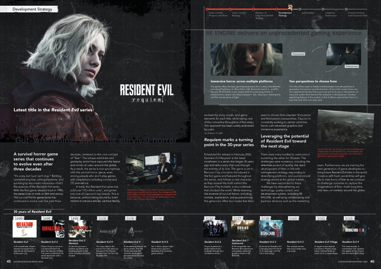Select the 2021 year tag

pos(322,217)
